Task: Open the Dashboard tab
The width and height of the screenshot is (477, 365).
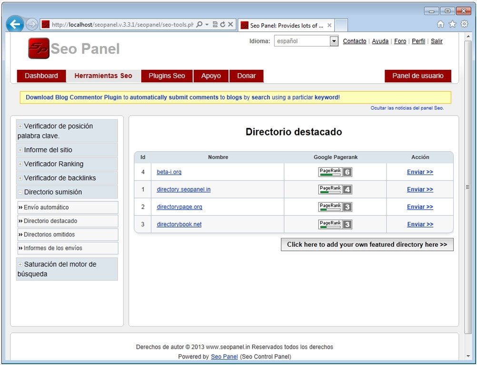Action: click(x=41, y=76)
